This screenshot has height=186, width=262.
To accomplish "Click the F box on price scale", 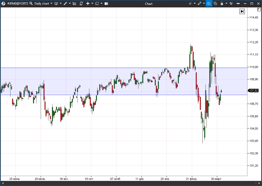I will click(x=259, y=10).
